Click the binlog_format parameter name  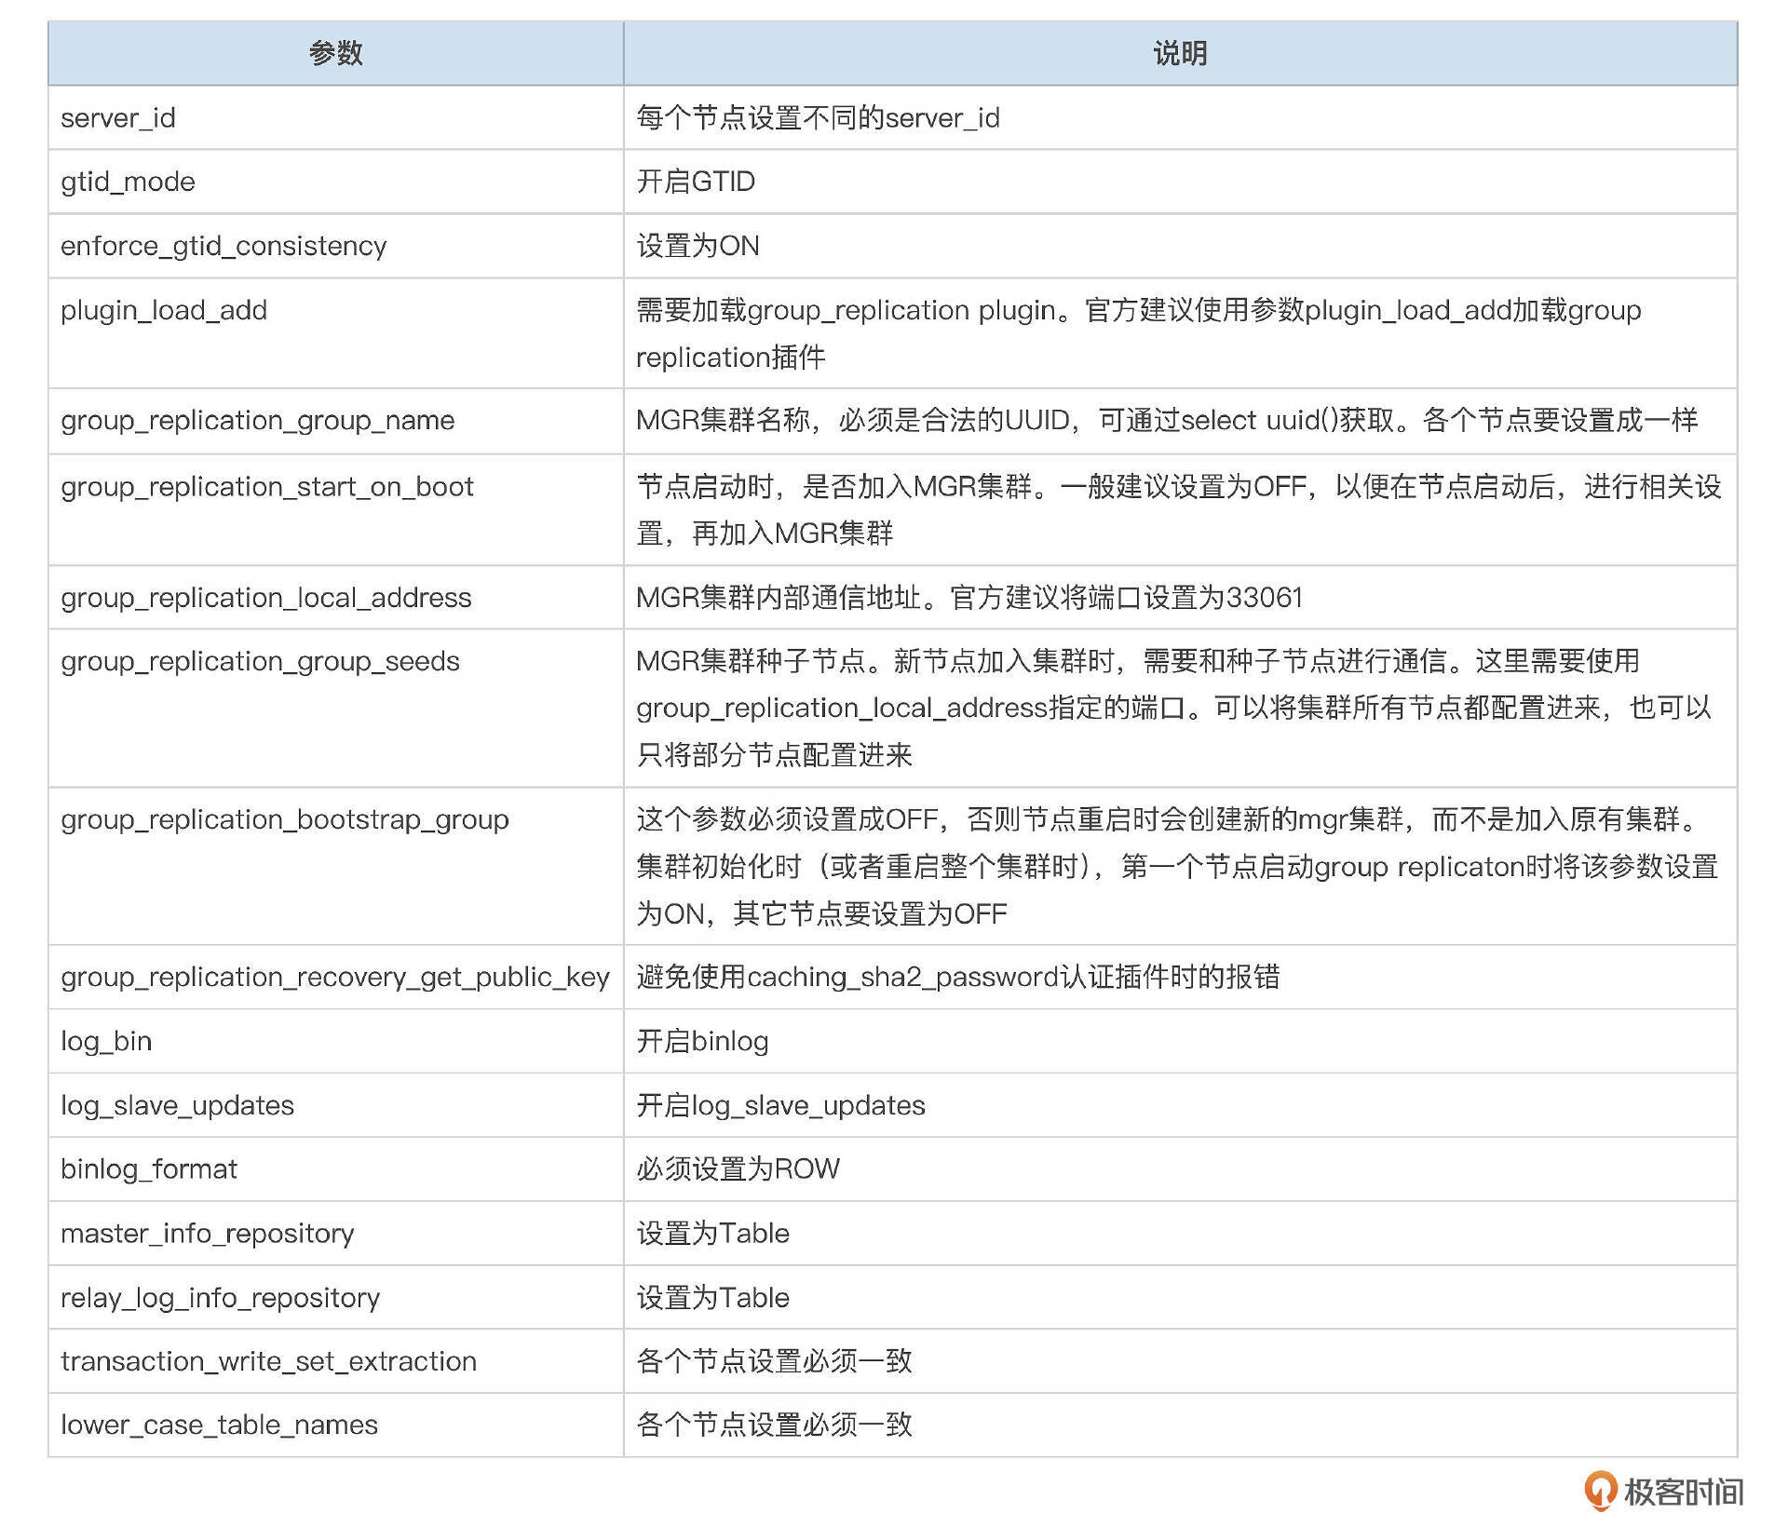(149, 1169)
